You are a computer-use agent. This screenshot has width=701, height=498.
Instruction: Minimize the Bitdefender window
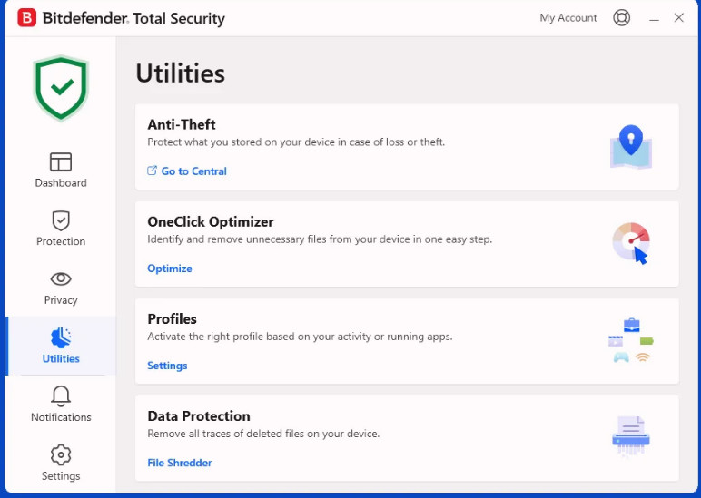point(654,19)
